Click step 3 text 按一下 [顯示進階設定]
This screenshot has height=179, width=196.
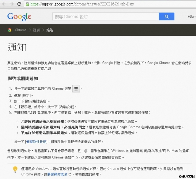[32, 101]
